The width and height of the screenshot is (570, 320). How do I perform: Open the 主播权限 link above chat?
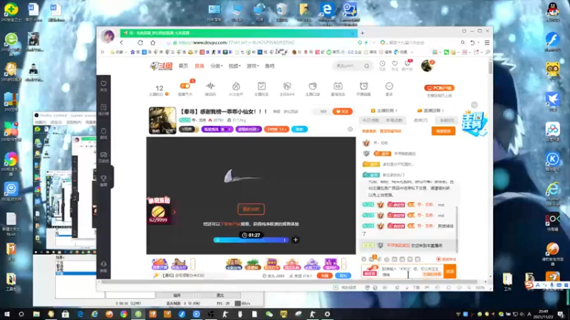point(384,110)
